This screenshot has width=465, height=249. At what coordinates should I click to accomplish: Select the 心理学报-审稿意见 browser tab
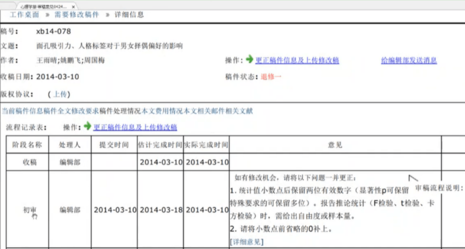pyautogui.click(x=43, y=7)
